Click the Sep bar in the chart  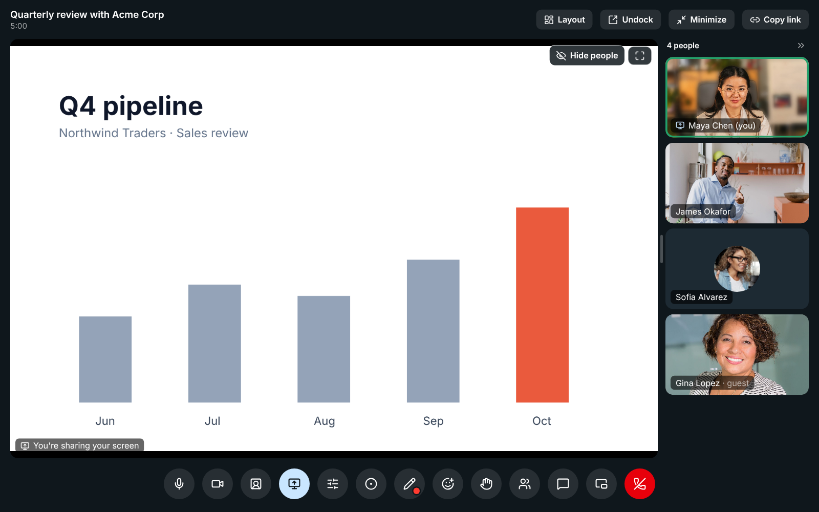pos(433,331)
